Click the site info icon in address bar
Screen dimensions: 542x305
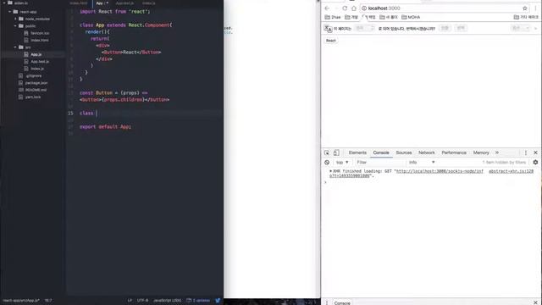[364, 8]
